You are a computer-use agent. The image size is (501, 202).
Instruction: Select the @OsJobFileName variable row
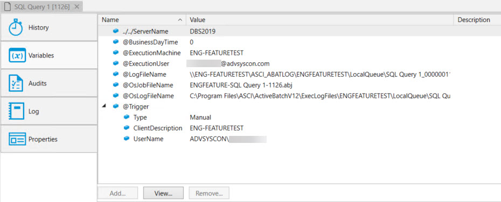coord(300,85)
